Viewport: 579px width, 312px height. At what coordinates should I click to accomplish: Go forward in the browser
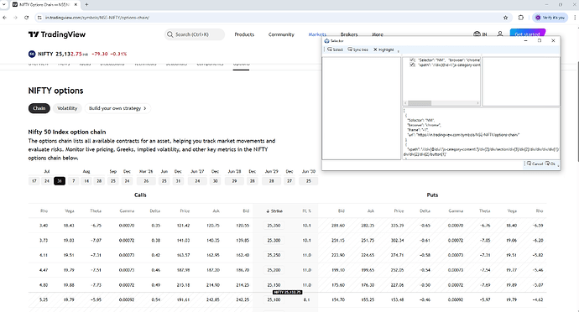[15, 18]
